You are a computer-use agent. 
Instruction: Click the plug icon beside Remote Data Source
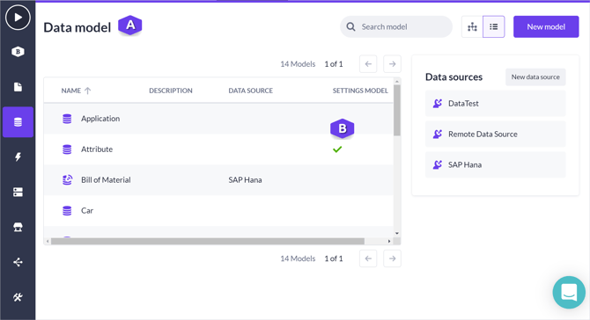(x=438, y=135)
